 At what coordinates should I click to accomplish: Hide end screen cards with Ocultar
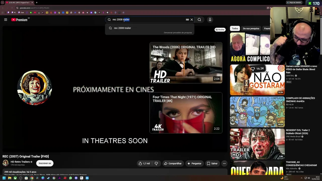220,30
